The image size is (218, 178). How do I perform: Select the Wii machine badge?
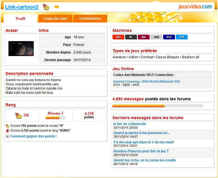[x=143, y=37]
